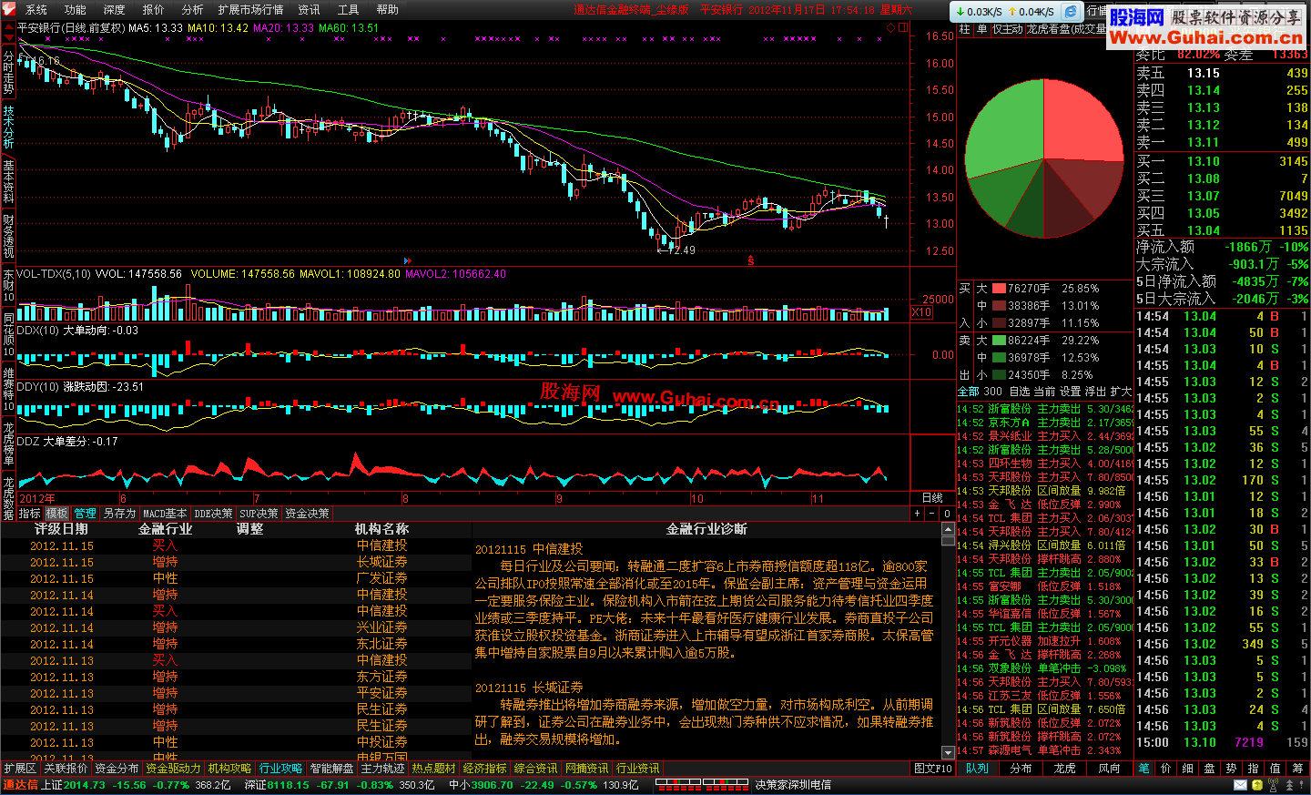Select the 价 price view button
The image size is (1311, 795).
click(x=1165, y=769)
